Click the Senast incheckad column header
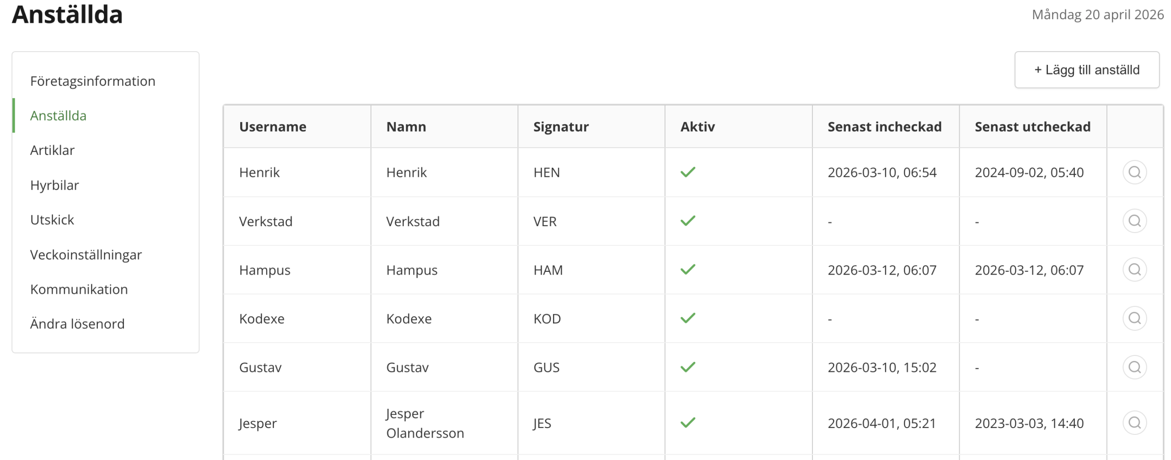 (884, 127)
